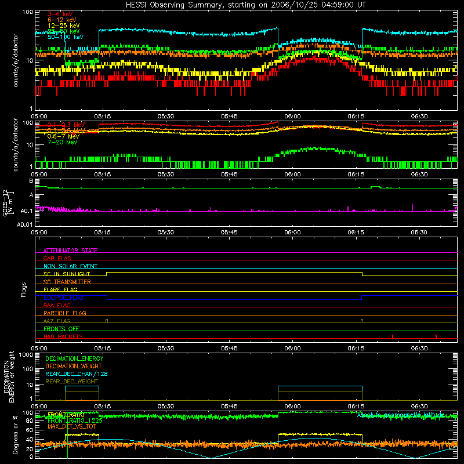Click the GAP_FLAG label
The image size is (464, 464).
[x=57, y=258]
